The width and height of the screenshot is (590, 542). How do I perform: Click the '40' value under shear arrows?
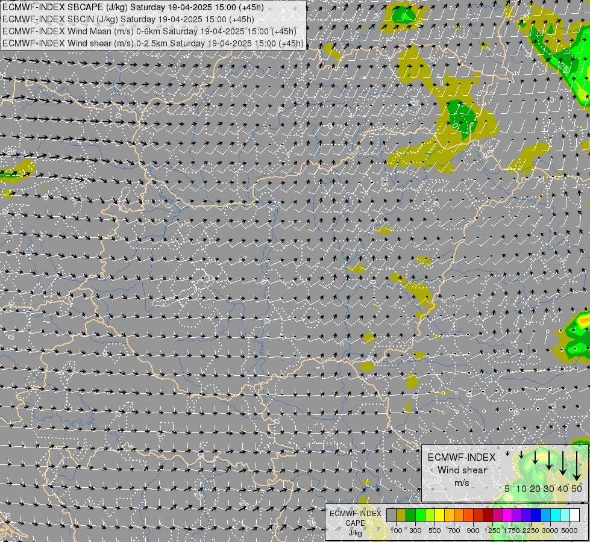pos(562,488)
